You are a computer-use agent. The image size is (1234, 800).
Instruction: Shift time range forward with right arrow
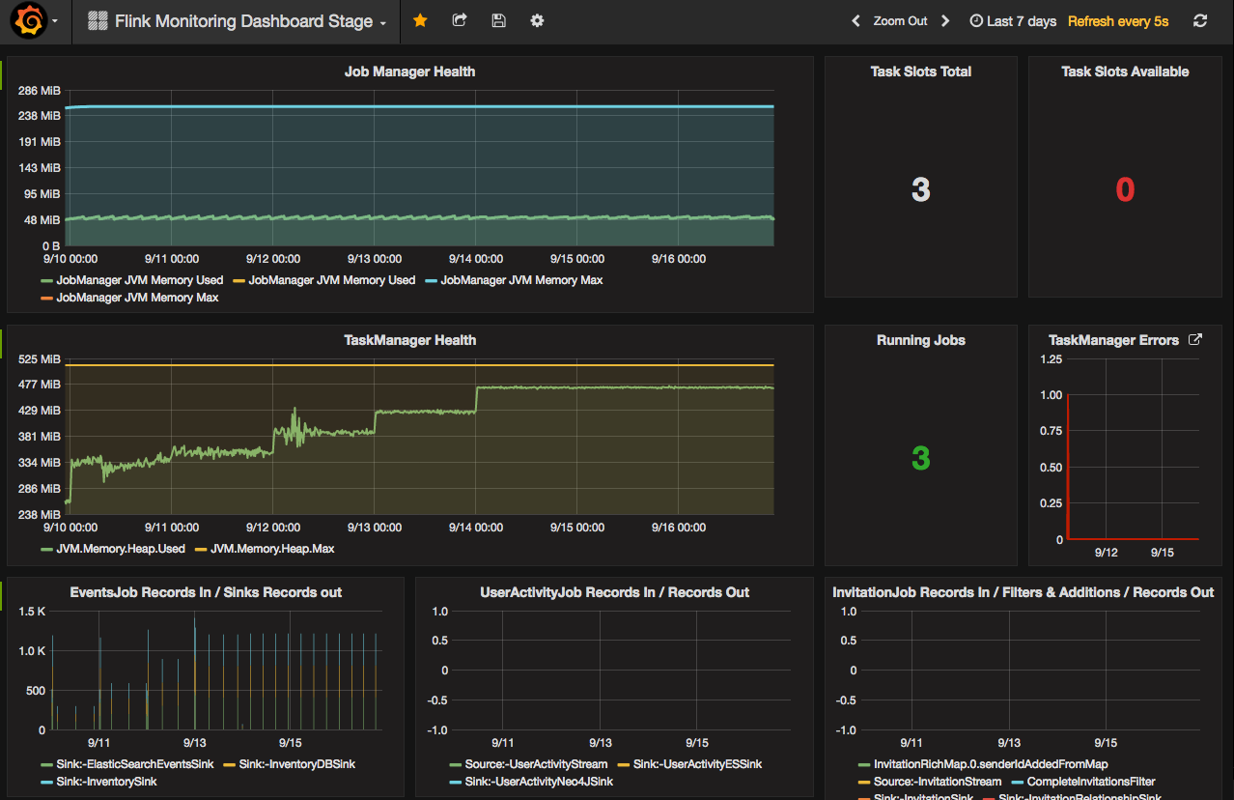pos(945,20)
